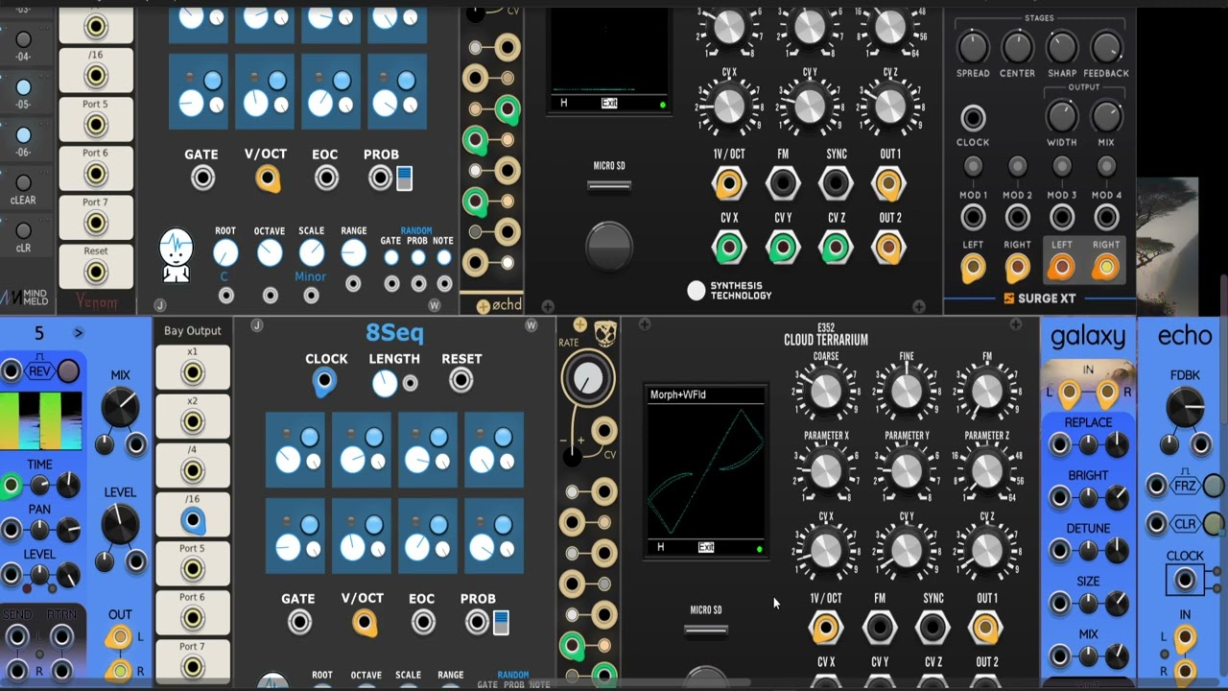Image resolution: width=1228 pixels, height=691 pixels.
Task: Click the 8Seq LENGTH knob
Action: pos(385,383)
